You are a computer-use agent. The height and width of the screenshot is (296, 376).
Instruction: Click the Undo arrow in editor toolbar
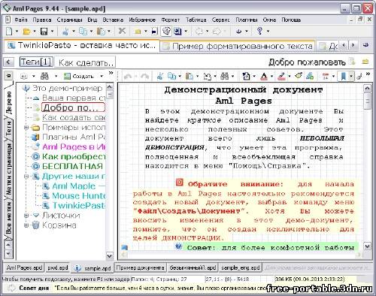pyautogui.click(x=128, y=76)
